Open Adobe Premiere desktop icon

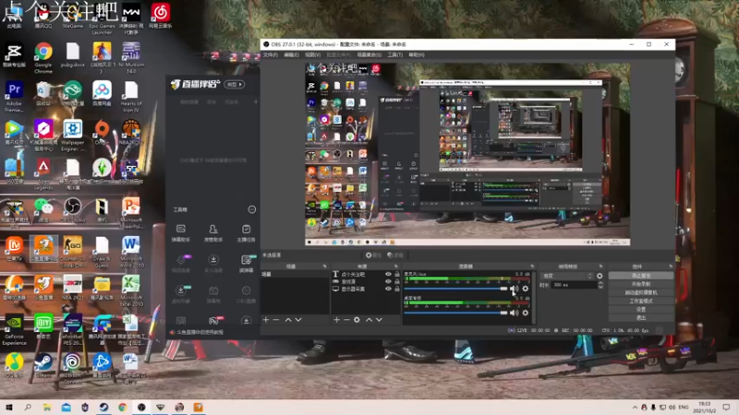(x=14, y=97)
